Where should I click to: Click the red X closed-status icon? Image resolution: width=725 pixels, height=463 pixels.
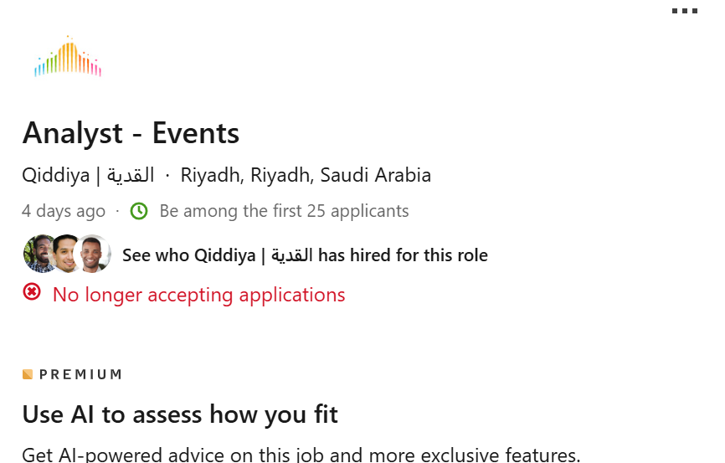click(x=32, y=292)
